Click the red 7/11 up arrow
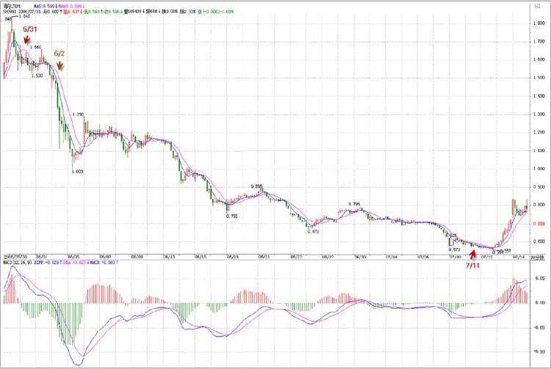 [472, 253]
